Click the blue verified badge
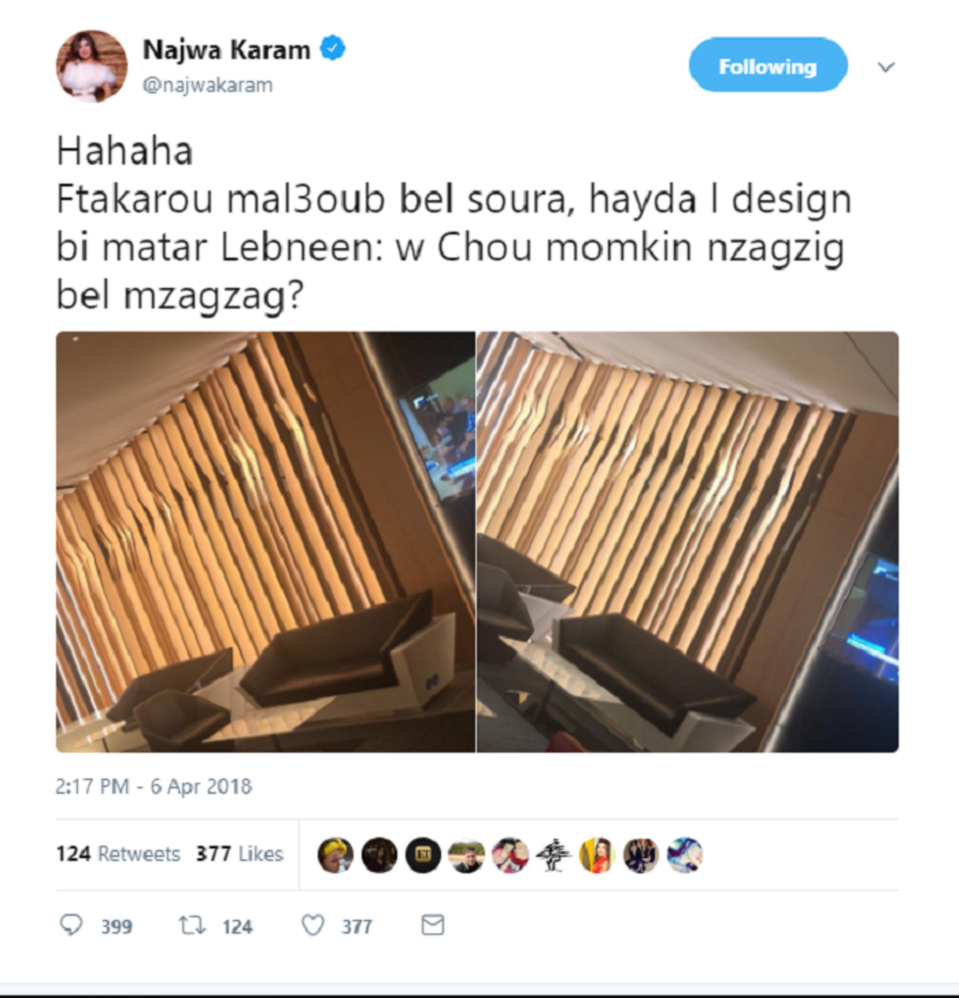Screen dimensions: 959x998 tap(332, 49)
